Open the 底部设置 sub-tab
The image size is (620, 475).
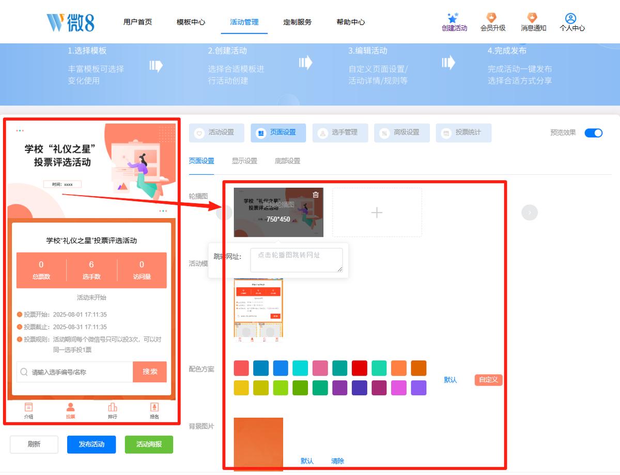(287, 161)
